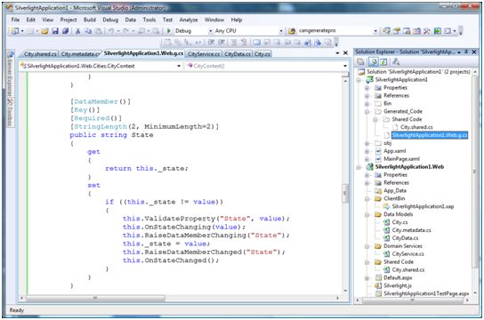484x320 pixels.
Task: Expand the obj folder
Action: pos(367,143)
